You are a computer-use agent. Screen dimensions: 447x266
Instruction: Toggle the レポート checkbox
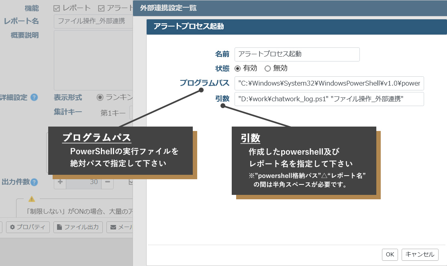pos(57,8)
